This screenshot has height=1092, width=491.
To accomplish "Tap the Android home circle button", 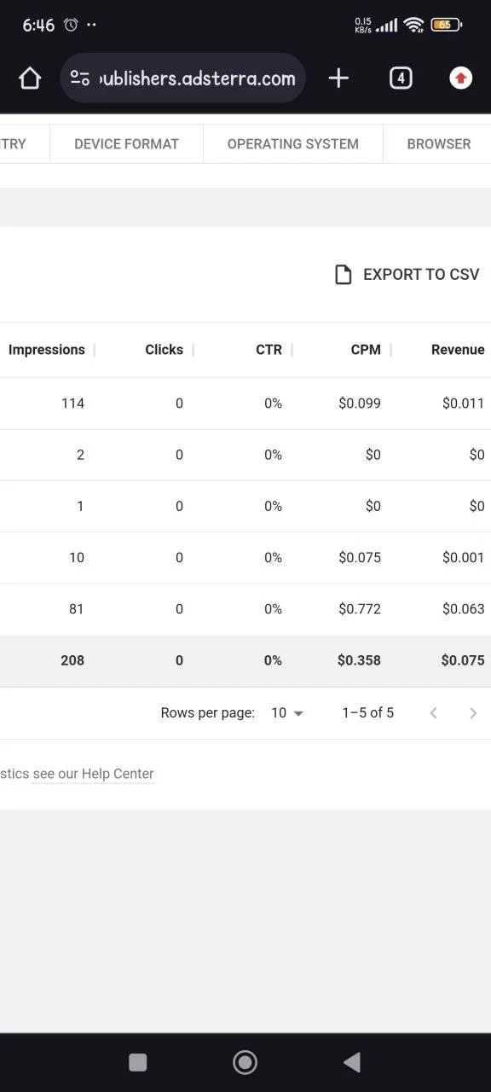I will pos(245,1062).
